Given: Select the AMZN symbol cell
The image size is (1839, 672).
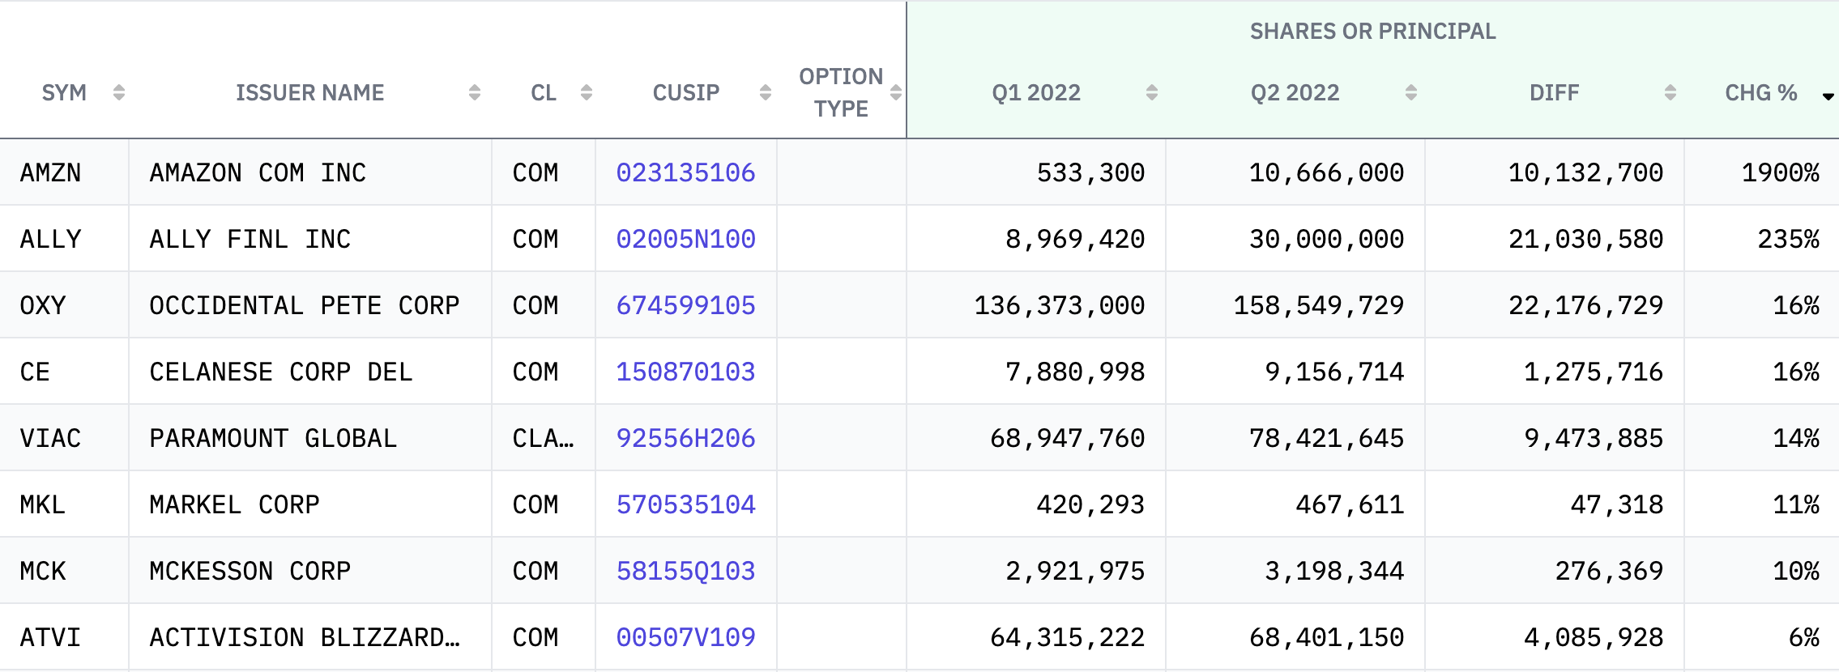Looking at the screenshot, I should [x=50, y=172].
